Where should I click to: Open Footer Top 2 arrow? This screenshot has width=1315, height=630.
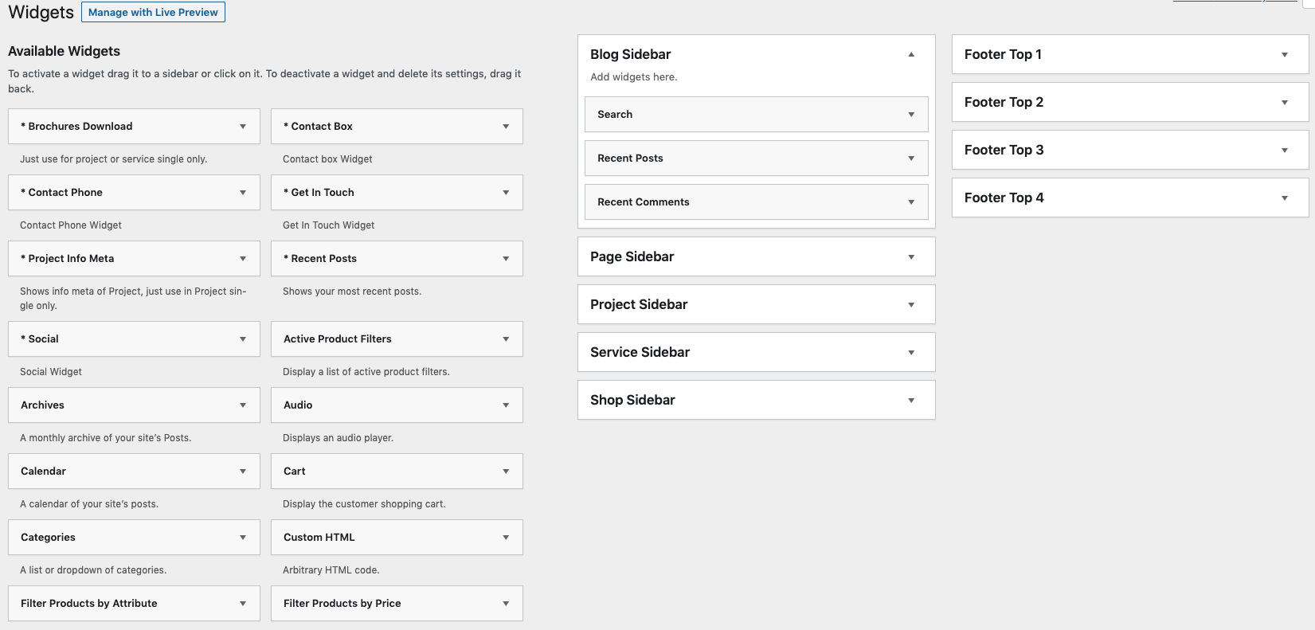[1284, 102]
